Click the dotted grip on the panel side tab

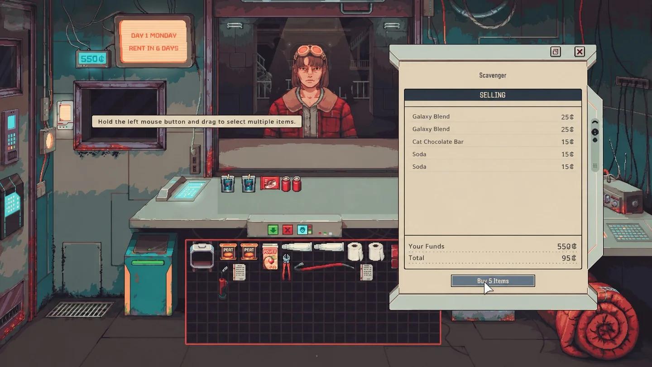point(595,166)
